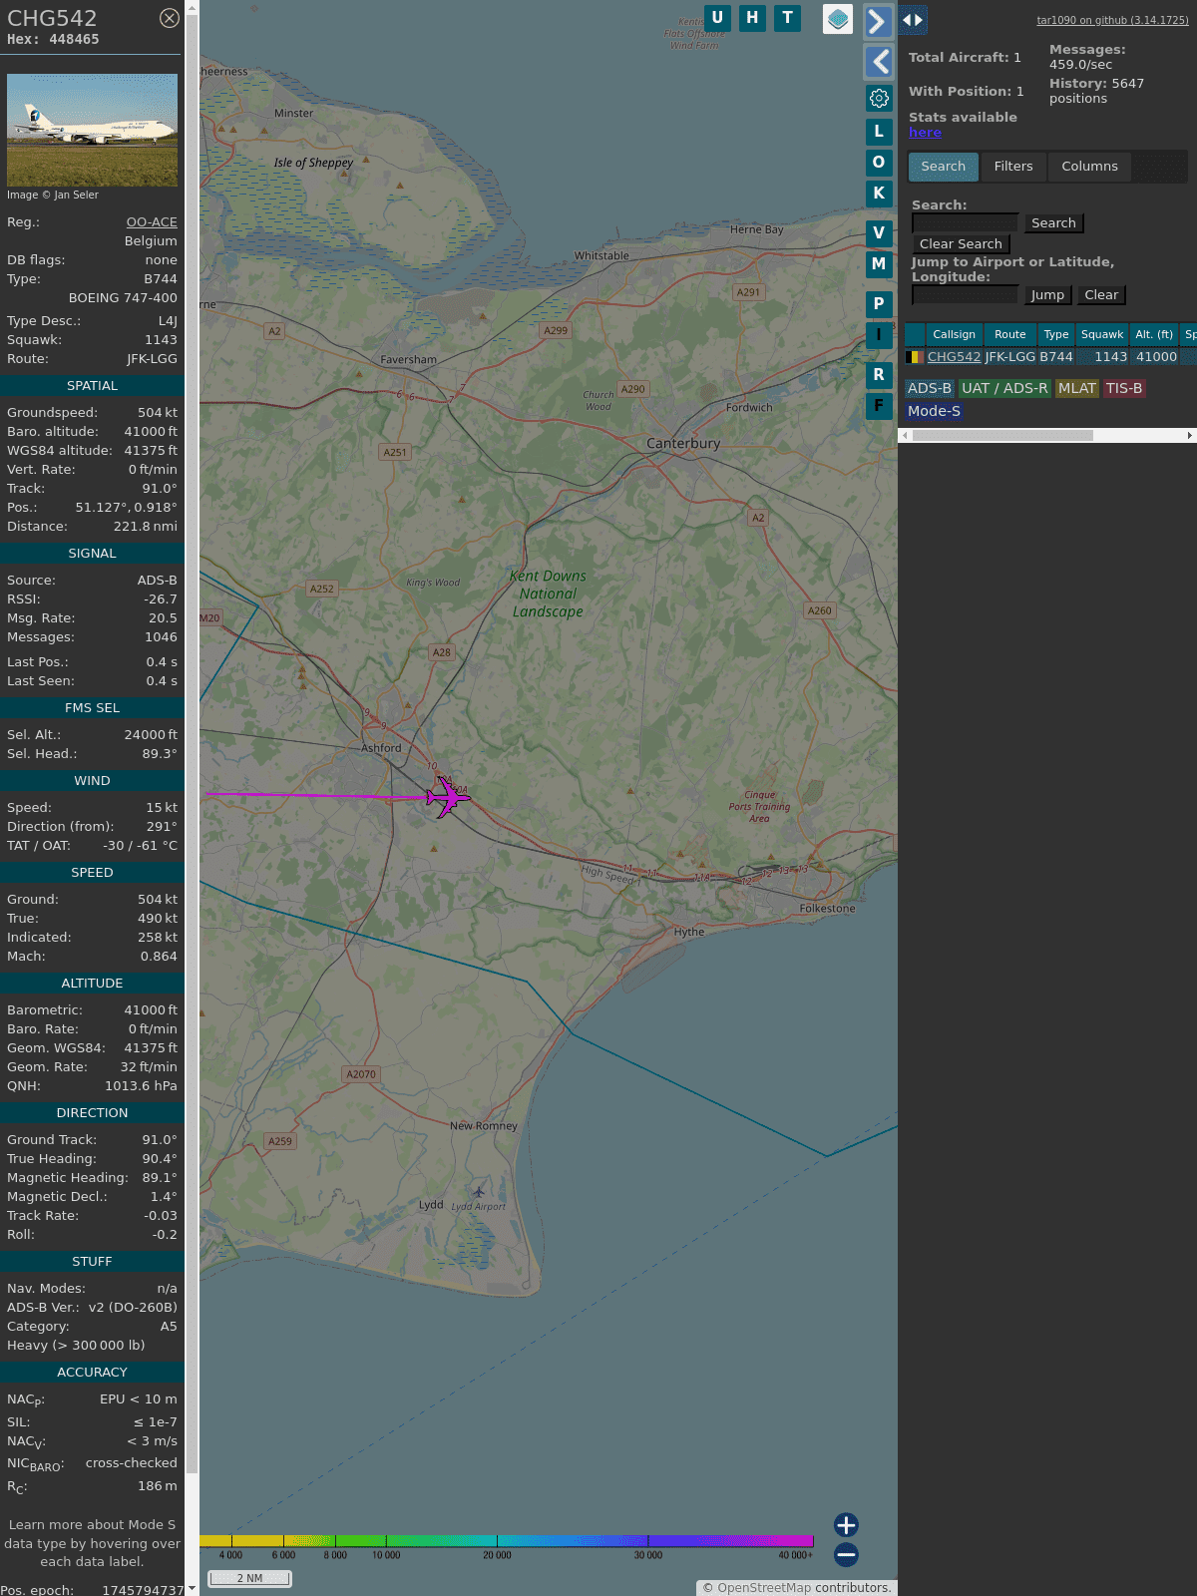1197x1596 pixels.
Task: Toggle the P map option button
Action: click(879, 304)
